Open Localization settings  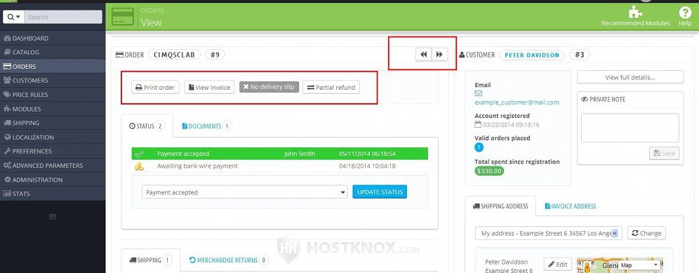point(53,137)
